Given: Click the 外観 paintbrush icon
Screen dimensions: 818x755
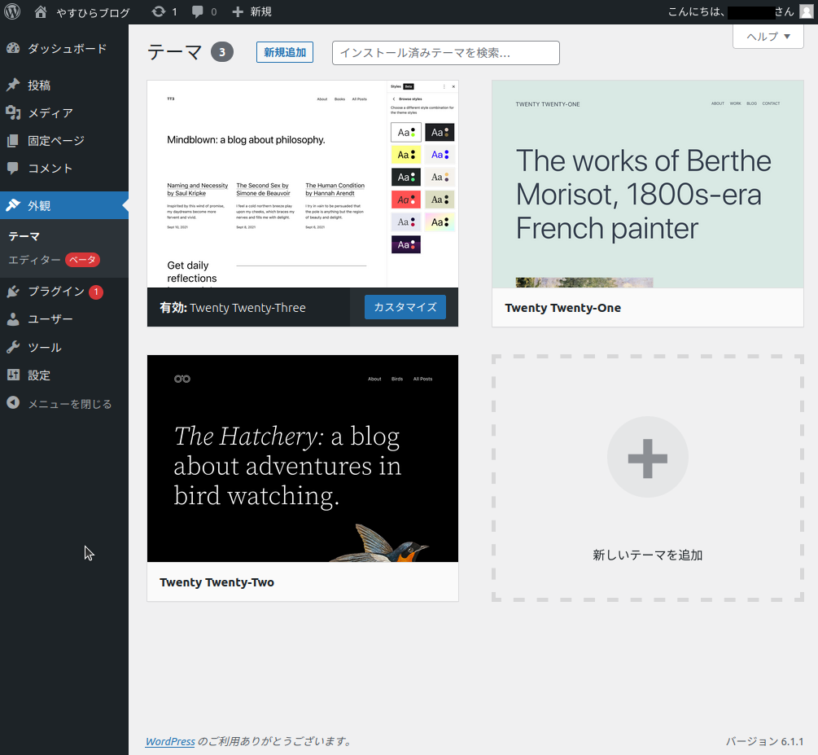Looking at the screenshot, I should click(13, 205).
